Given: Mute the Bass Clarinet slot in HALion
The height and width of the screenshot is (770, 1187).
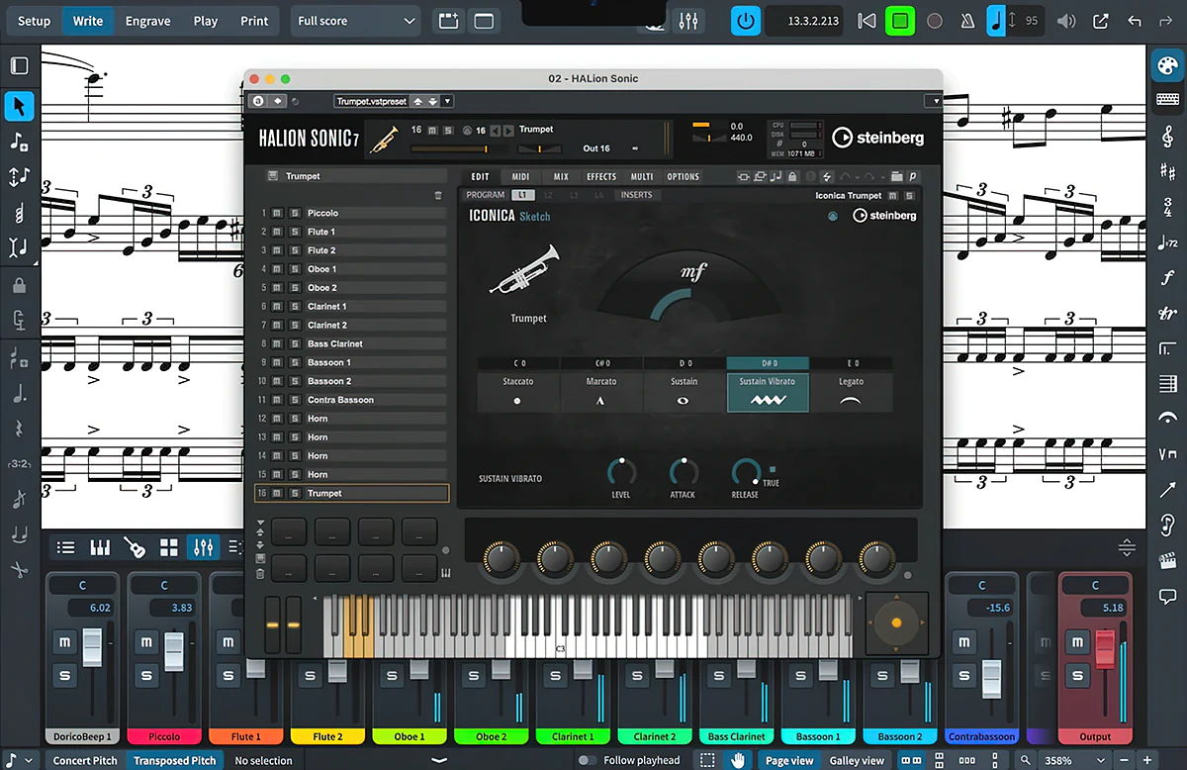Looking at the screenshot, I should pyautogui.click(x=277, y=343).
